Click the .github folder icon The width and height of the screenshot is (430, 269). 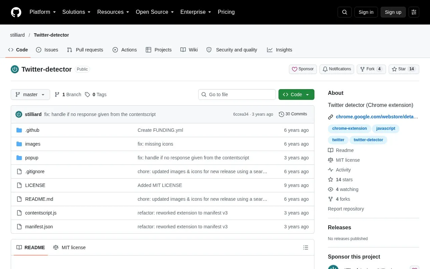pos(19,130)
